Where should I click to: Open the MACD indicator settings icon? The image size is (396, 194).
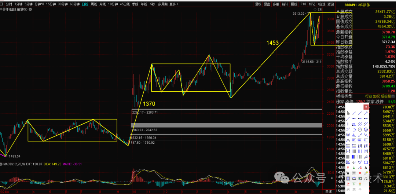(x=1, y=164)
